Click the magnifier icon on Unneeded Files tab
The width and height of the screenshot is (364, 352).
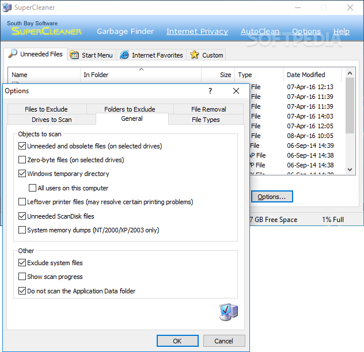(13, 53)
